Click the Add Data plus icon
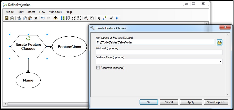 55,18
